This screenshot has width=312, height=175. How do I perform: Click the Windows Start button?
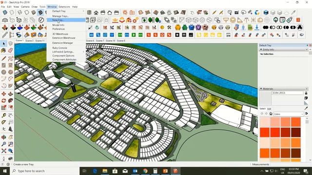coord(5,171)
